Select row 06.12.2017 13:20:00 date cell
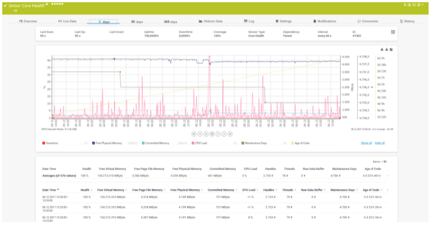432x225 pixels. click(56, 219)
